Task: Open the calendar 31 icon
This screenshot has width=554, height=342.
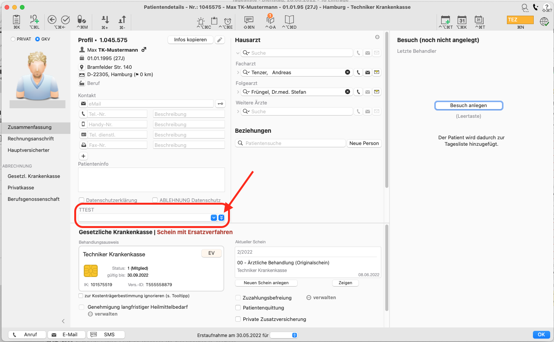Action: (462, 20)
